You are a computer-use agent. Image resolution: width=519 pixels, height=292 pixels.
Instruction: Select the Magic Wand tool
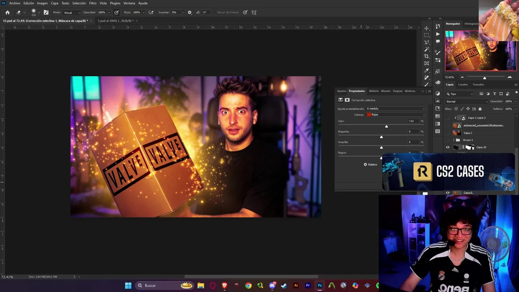click(x=427, y=49)
